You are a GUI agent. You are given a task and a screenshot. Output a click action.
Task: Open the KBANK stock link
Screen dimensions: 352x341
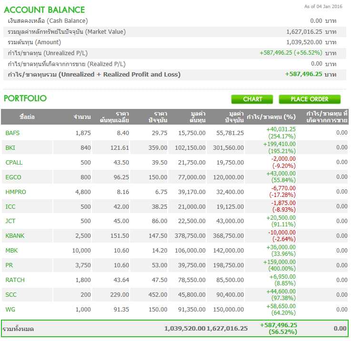pos(15,236)
